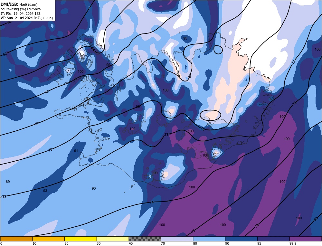This screenshot has width=322, height=246.
Task: Click the contour label "60"
Action: [x=9, y=22]
